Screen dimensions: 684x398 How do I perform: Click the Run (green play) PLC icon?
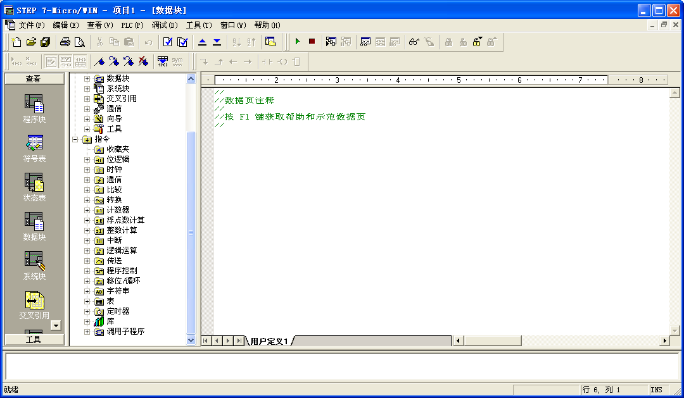(x=297, y=42)
